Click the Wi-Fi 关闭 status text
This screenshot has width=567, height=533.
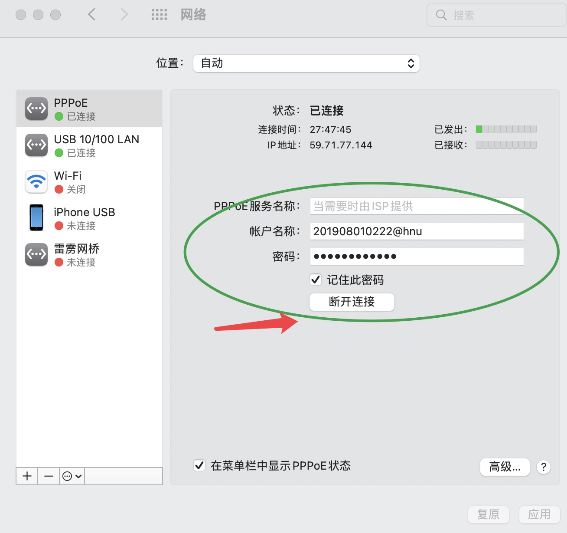76,189
